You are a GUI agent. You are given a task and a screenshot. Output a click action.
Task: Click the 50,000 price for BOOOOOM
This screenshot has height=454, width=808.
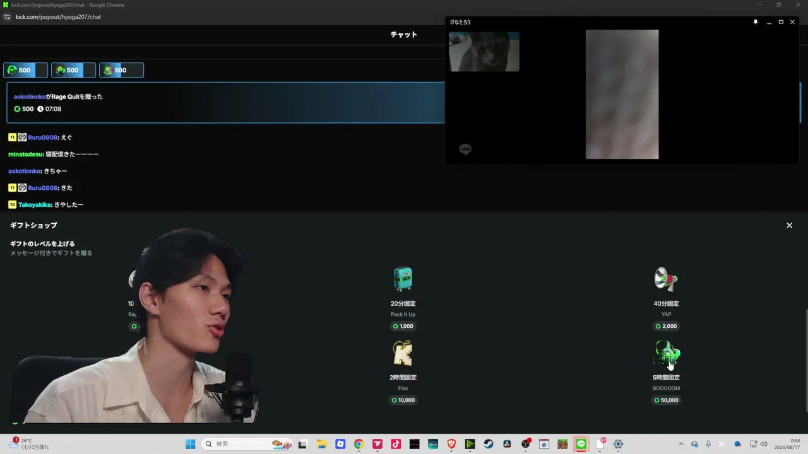[666, 400]
